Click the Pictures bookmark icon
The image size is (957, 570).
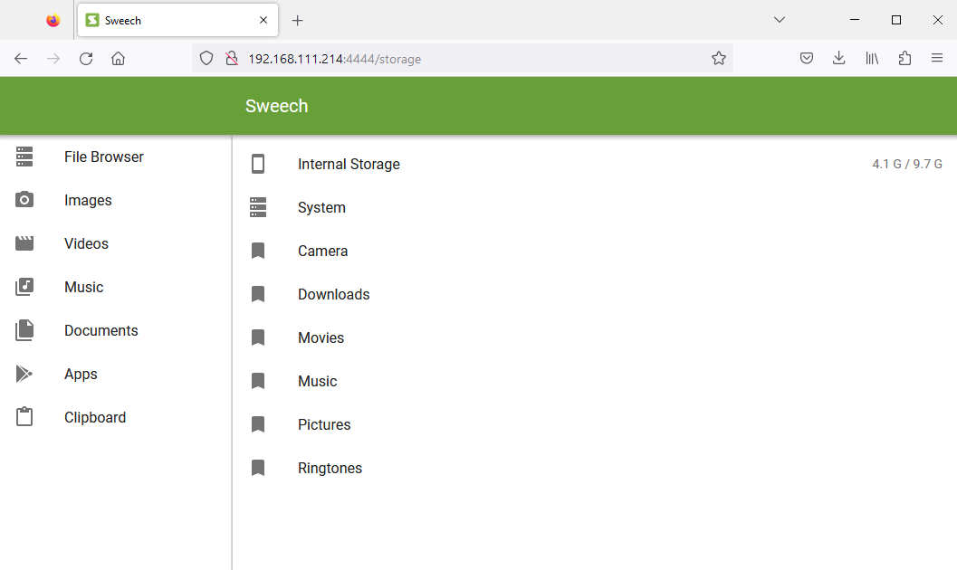pos(258,424)
